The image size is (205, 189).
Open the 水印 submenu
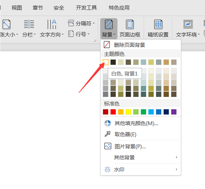click(x=141, y=169)
